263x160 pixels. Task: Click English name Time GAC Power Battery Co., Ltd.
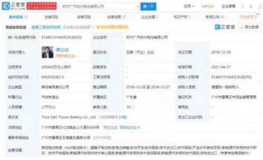tap(69, 117)
